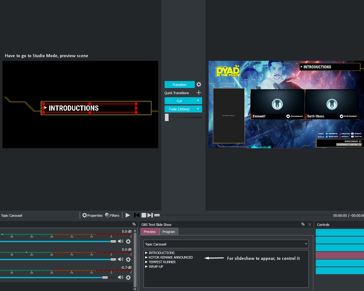The height and width of the screenshot is (291, 364).
Task: Mute the 0.0 dB top audio channel
Action: click(121, 241)
